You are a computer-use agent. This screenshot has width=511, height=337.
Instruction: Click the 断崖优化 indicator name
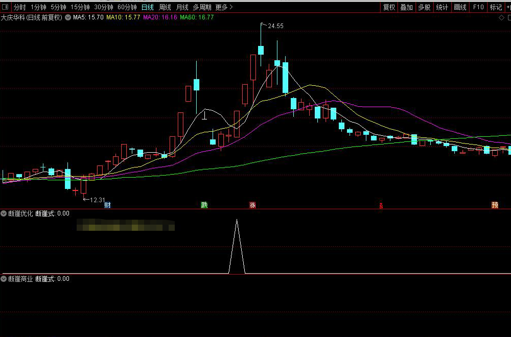click(x=20, y=213)
